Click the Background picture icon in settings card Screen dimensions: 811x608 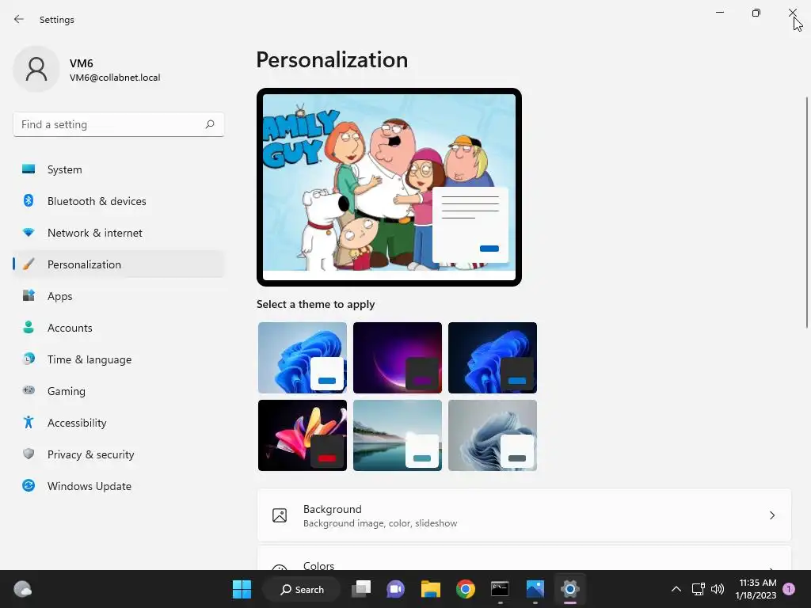[280, 515]
